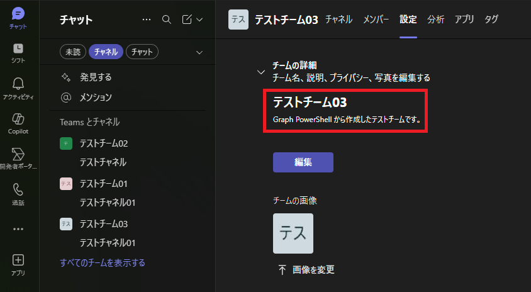531x292 pixels.
Task: Click the テストチーム03 avatar in the list
Action: (66, 224)
